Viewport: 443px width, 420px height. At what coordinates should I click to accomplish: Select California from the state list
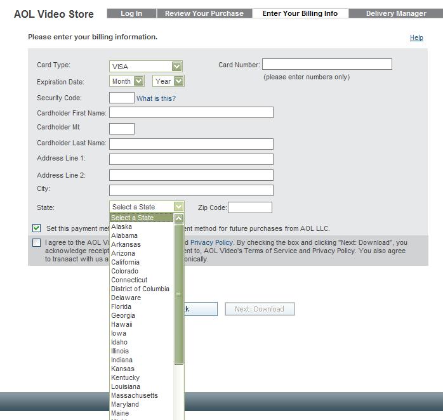pyautogui.click(x=142, y=262)
